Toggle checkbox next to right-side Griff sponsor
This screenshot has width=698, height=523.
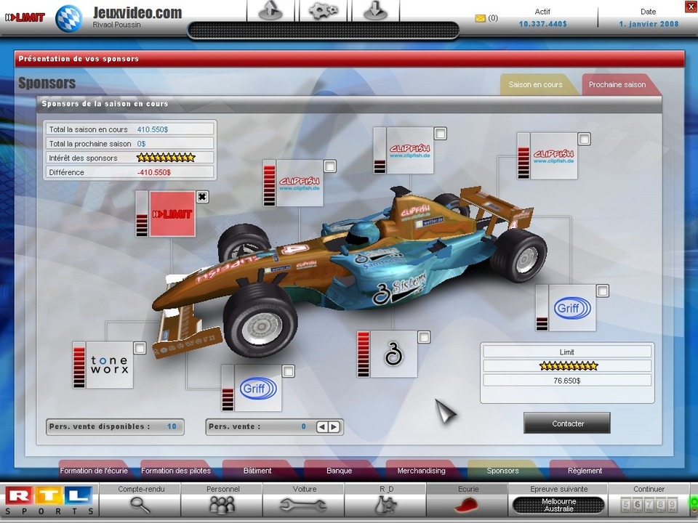click(602, 291)
